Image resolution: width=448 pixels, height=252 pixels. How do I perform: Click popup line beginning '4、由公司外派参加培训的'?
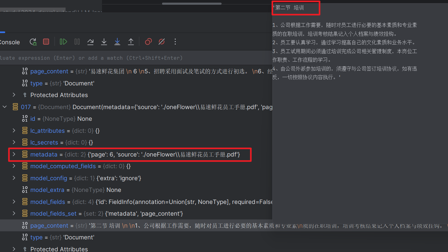tap(344, 73)
